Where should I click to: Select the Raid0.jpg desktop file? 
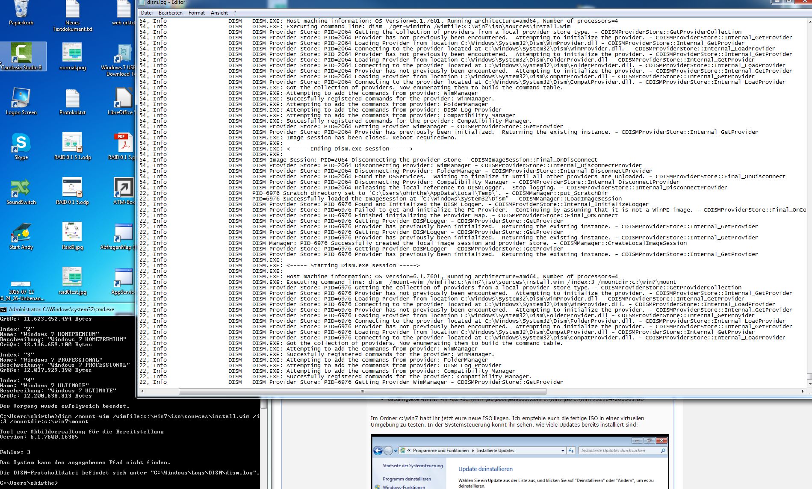tap(72, 236)
